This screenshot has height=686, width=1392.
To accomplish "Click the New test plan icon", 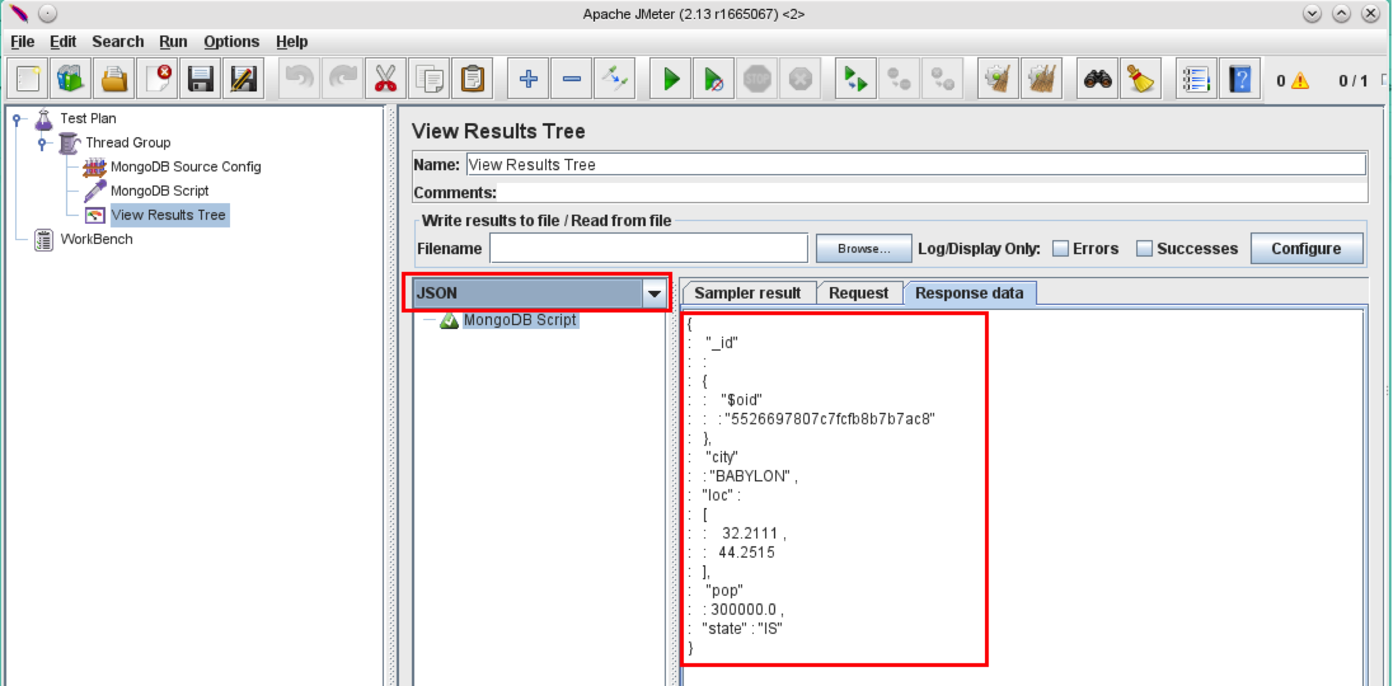I will tap(27, 79).
